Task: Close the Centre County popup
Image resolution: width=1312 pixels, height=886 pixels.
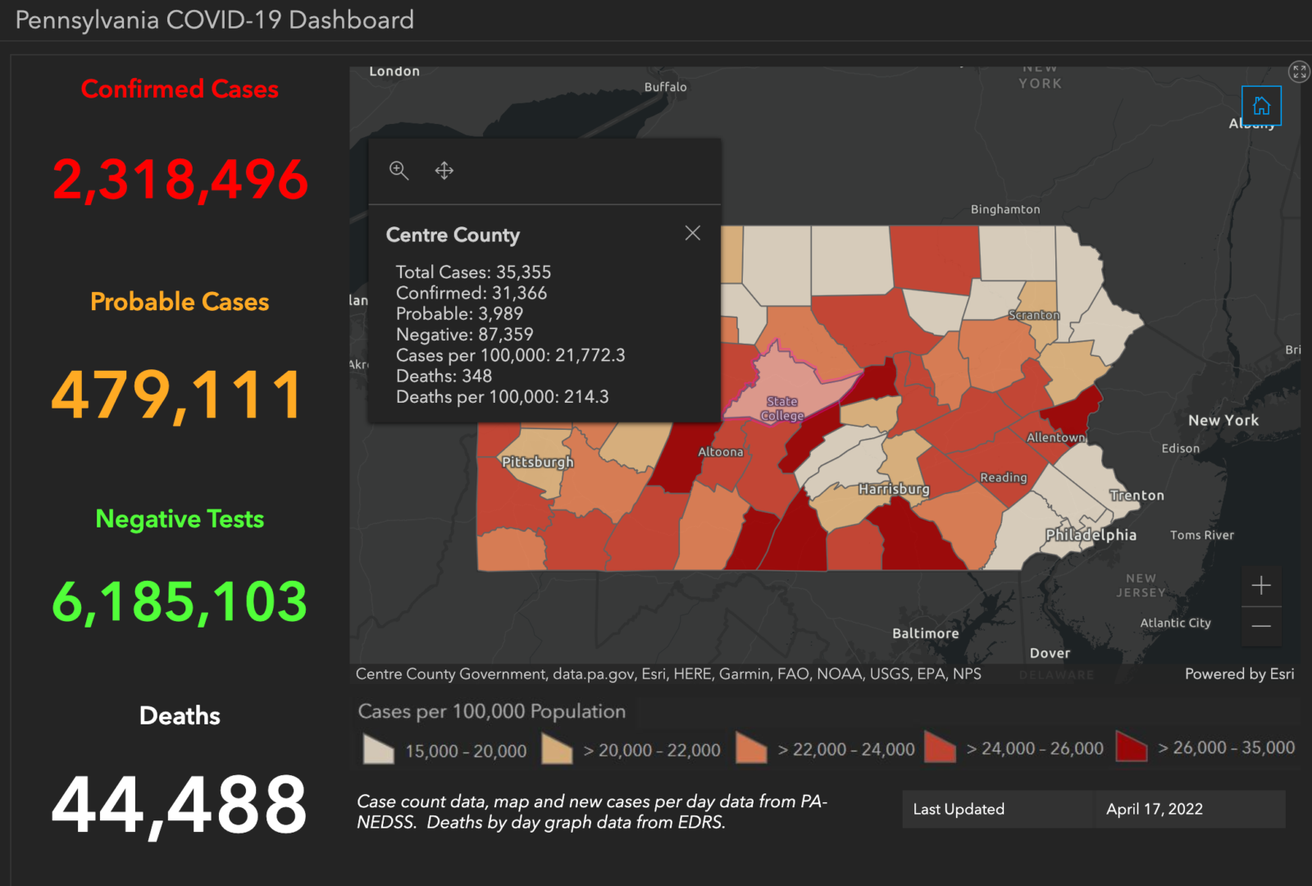Action: (692, 233)
